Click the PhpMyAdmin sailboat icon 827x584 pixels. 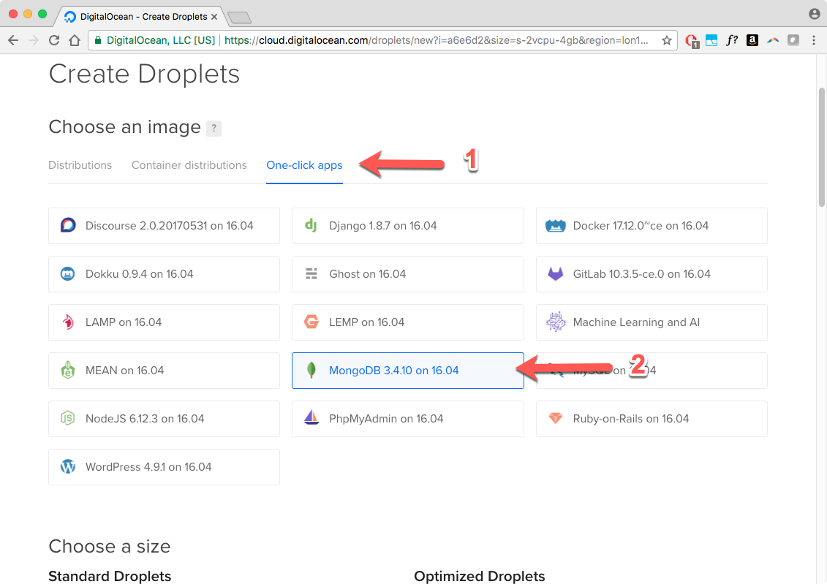pyautogui.click(x=311, y=418)
